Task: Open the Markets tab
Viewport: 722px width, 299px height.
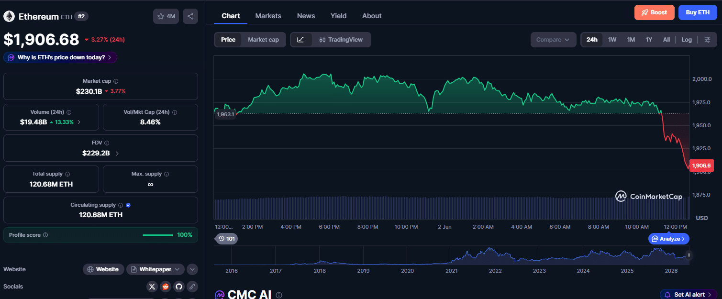Action: point(268,16)
